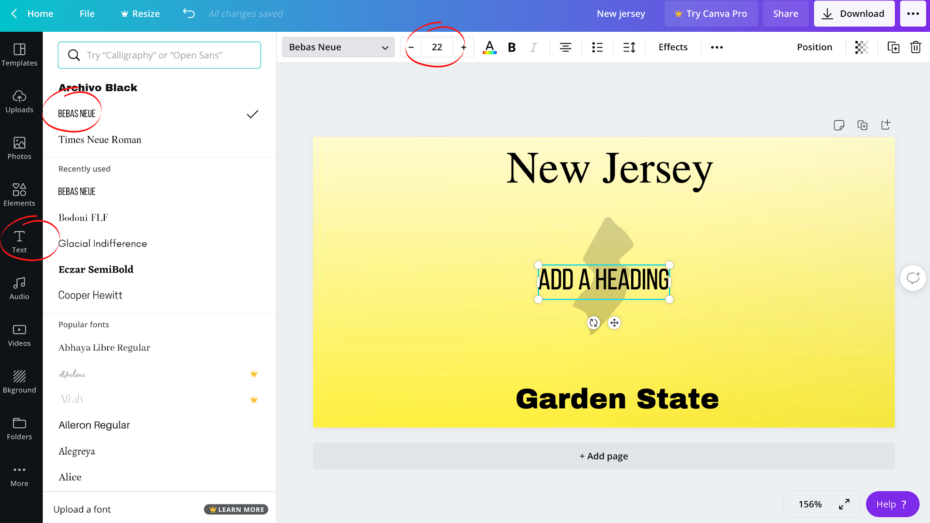930x523 pixels.
Task: Click the Download button
Action: 854,14
